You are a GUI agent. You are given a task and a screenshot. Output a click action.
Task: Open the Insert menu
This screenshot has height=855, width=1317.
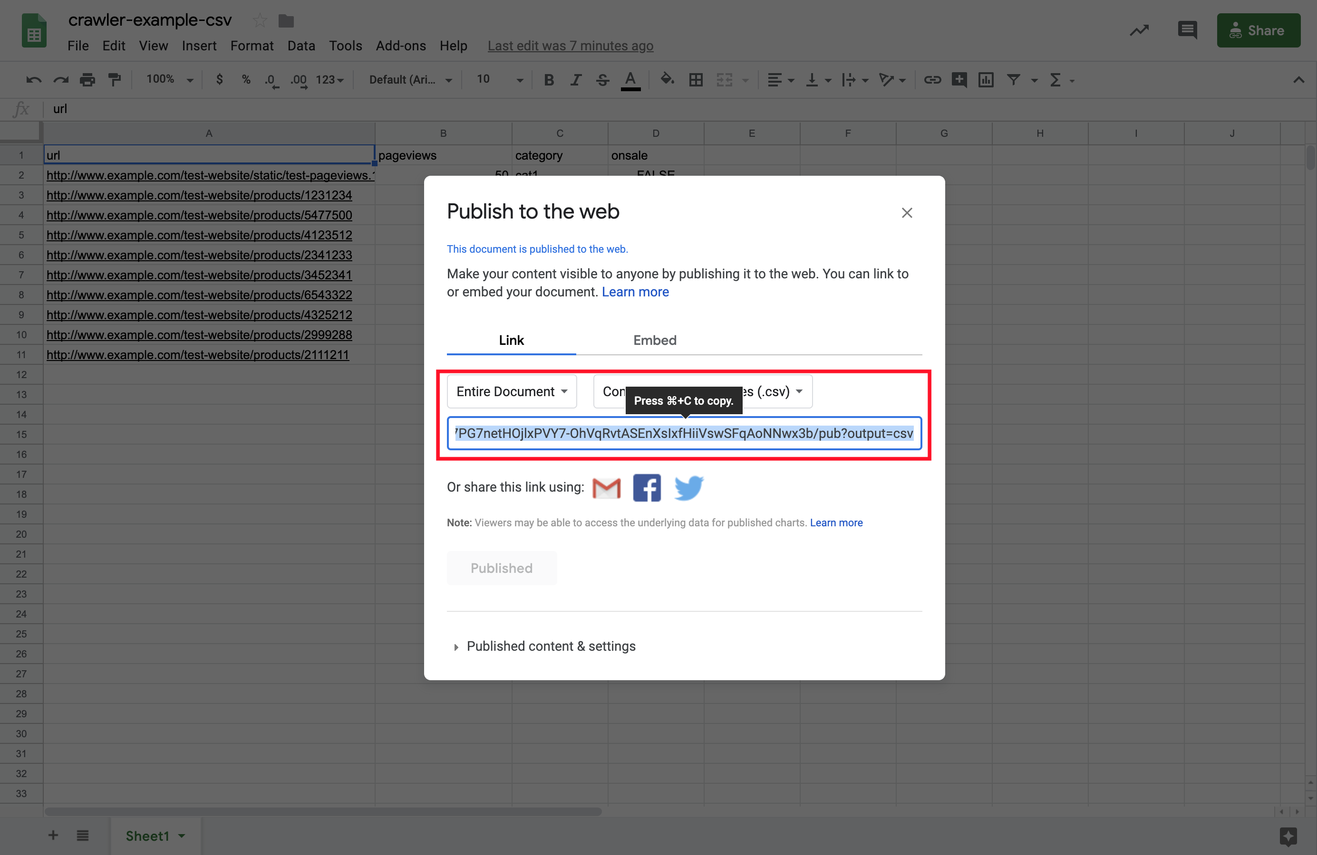199,45
